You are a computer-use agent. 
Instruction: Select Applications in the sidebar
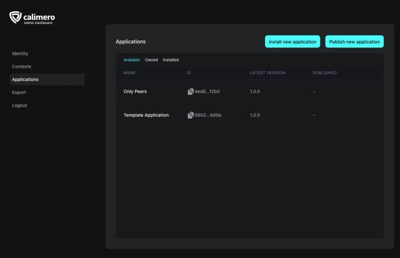pyautogui.click(x=47, y=79)
